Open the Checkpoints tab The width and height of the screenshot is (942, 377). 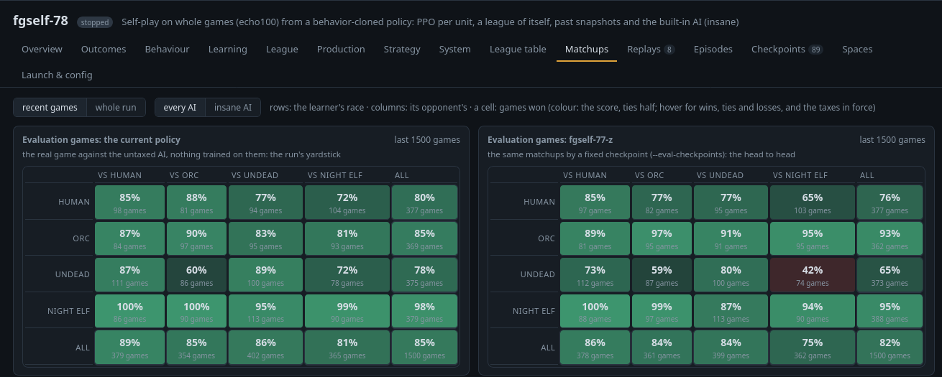[787, 50]
